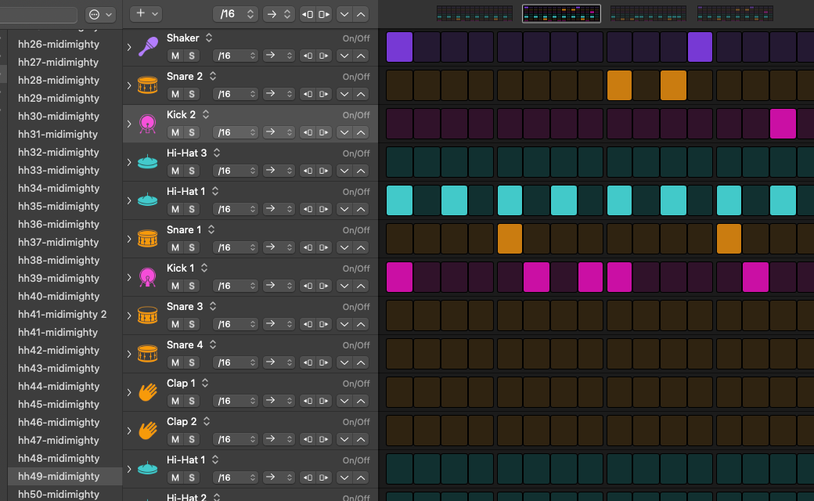
Task: Increment Snare 1 row values
Action: click(361, 247)
